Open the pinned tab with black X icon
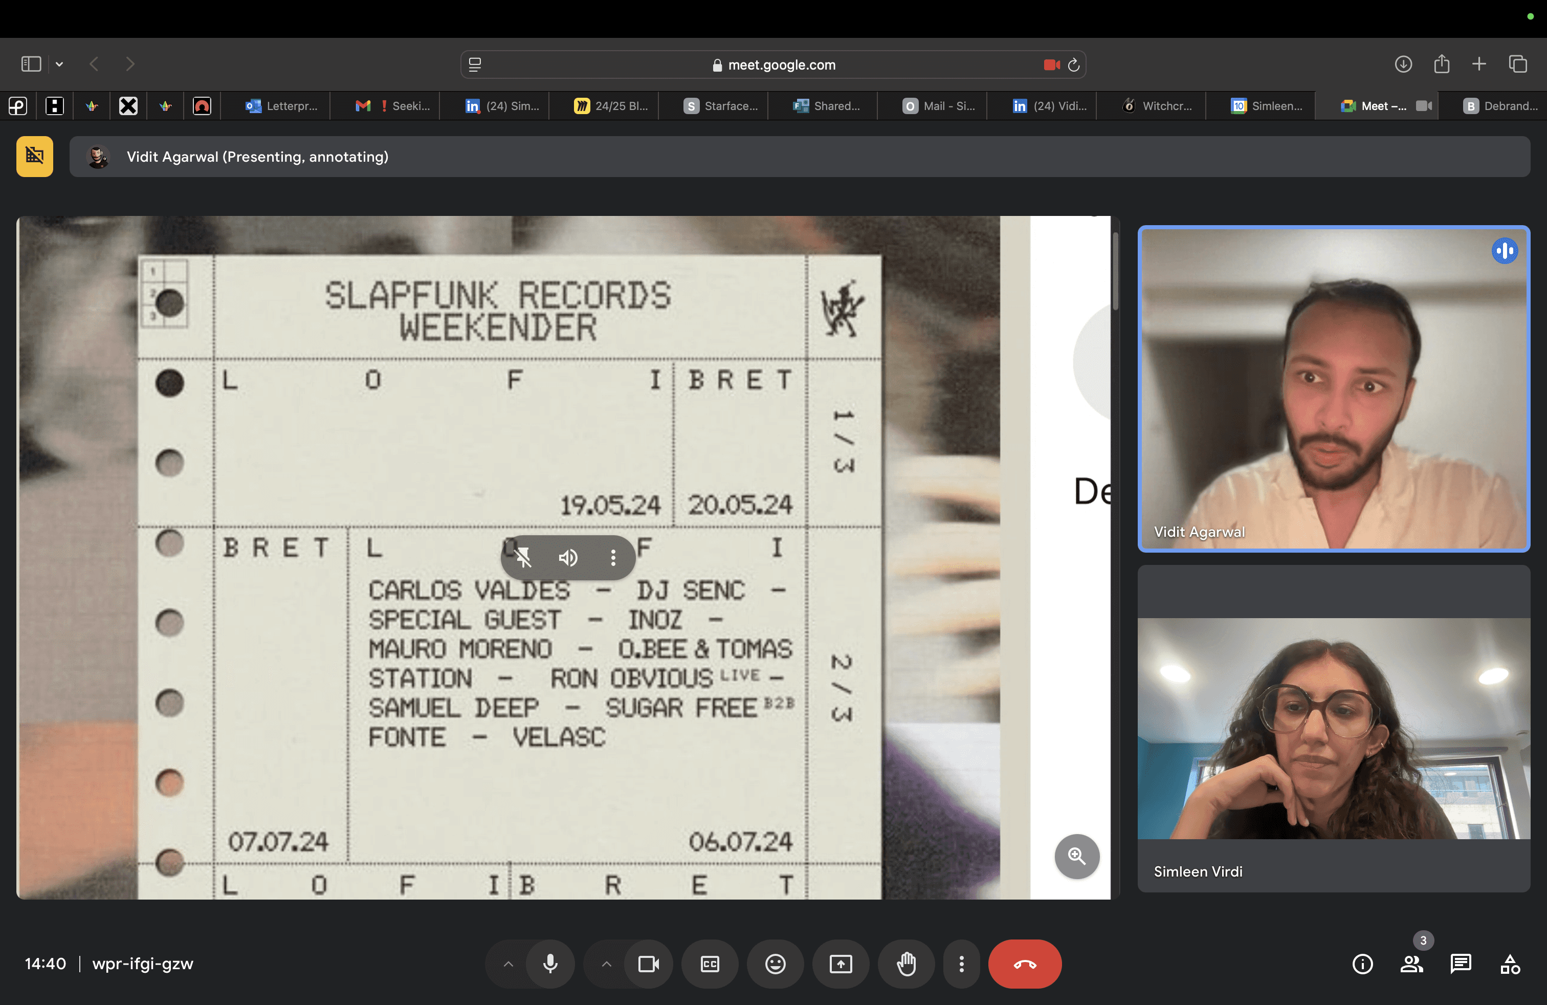Viewport: 1547px width, 1005px height. pos(128,106)
